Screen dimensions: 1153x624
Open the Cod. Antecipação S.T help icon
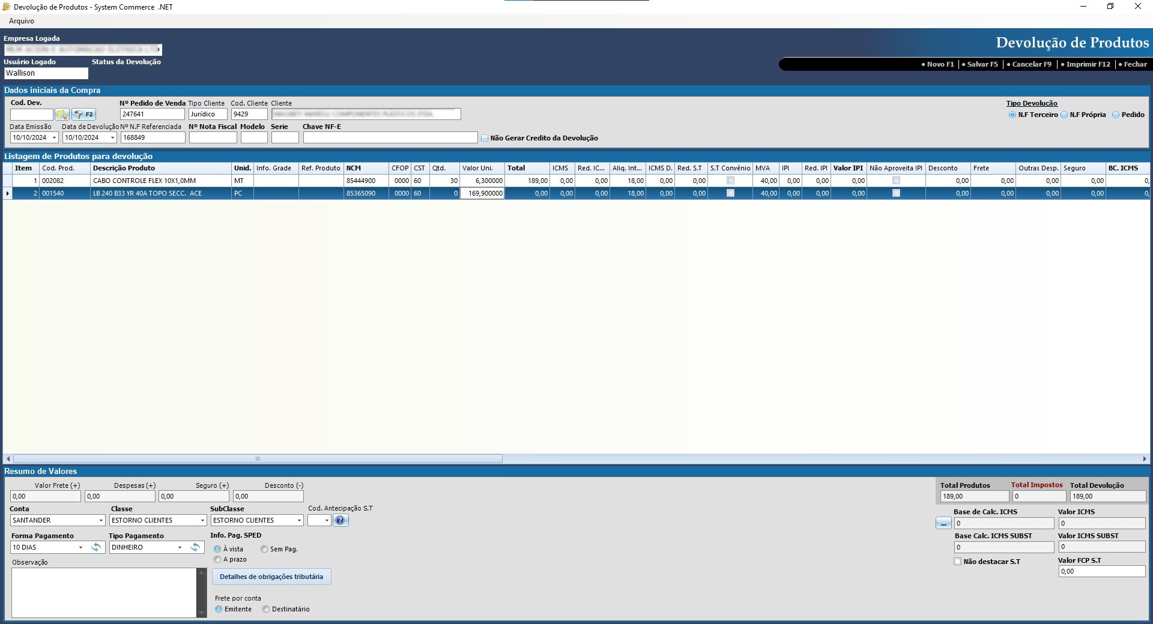(340, 521)
